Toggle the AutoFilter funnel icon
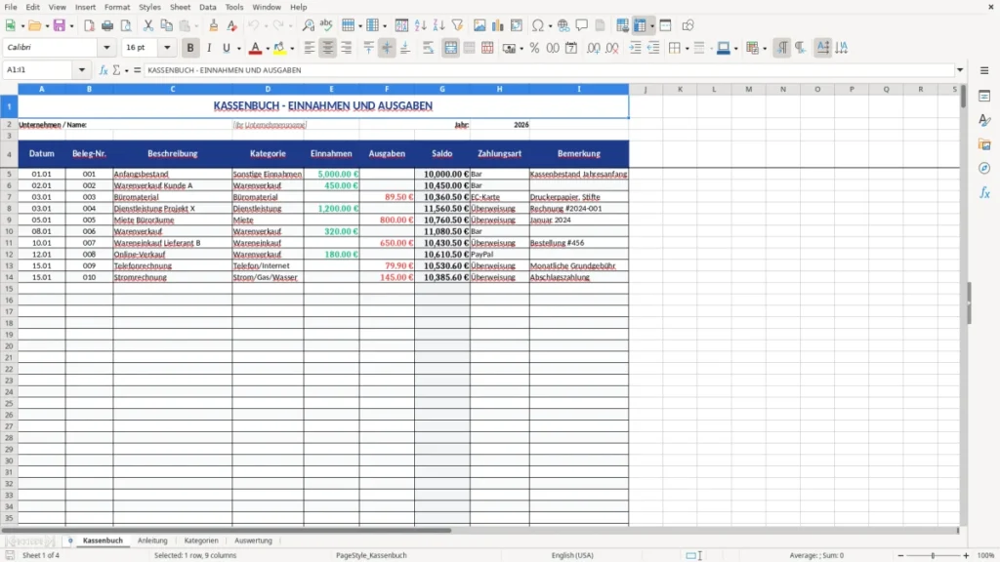1000x562 pixels. coord(457,25)
